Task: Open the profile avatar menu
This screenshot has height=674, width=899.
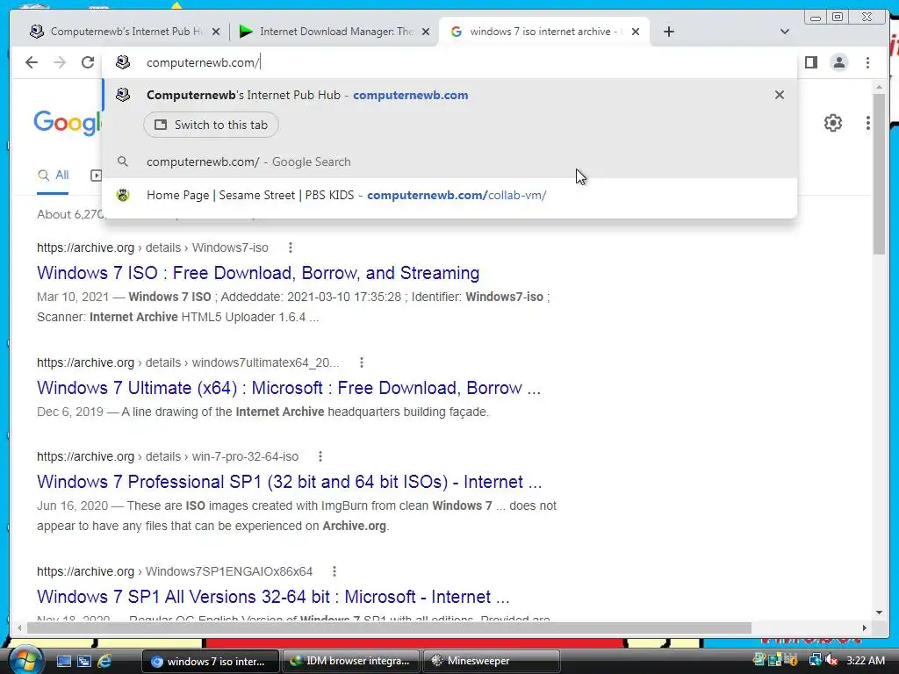Action: click(838, 62)
